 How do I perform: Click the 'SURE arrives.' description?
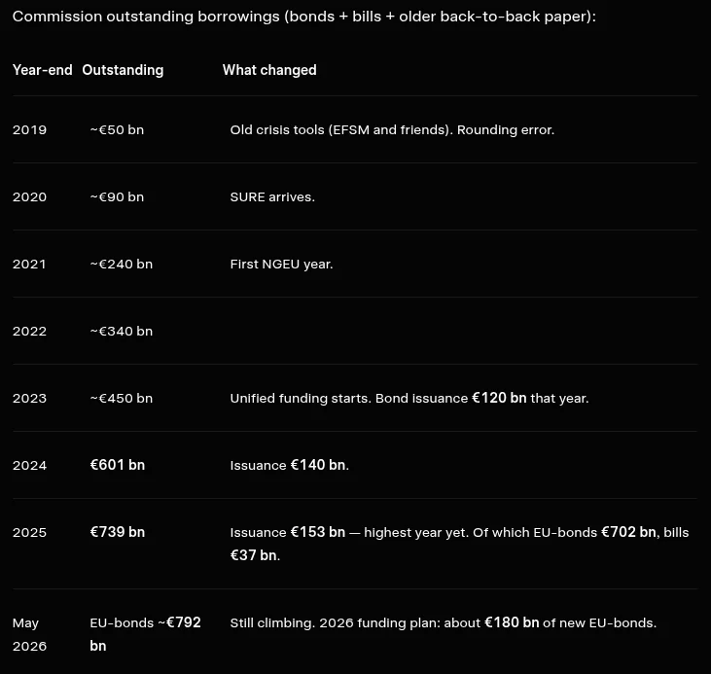click(x=272, y=196)
